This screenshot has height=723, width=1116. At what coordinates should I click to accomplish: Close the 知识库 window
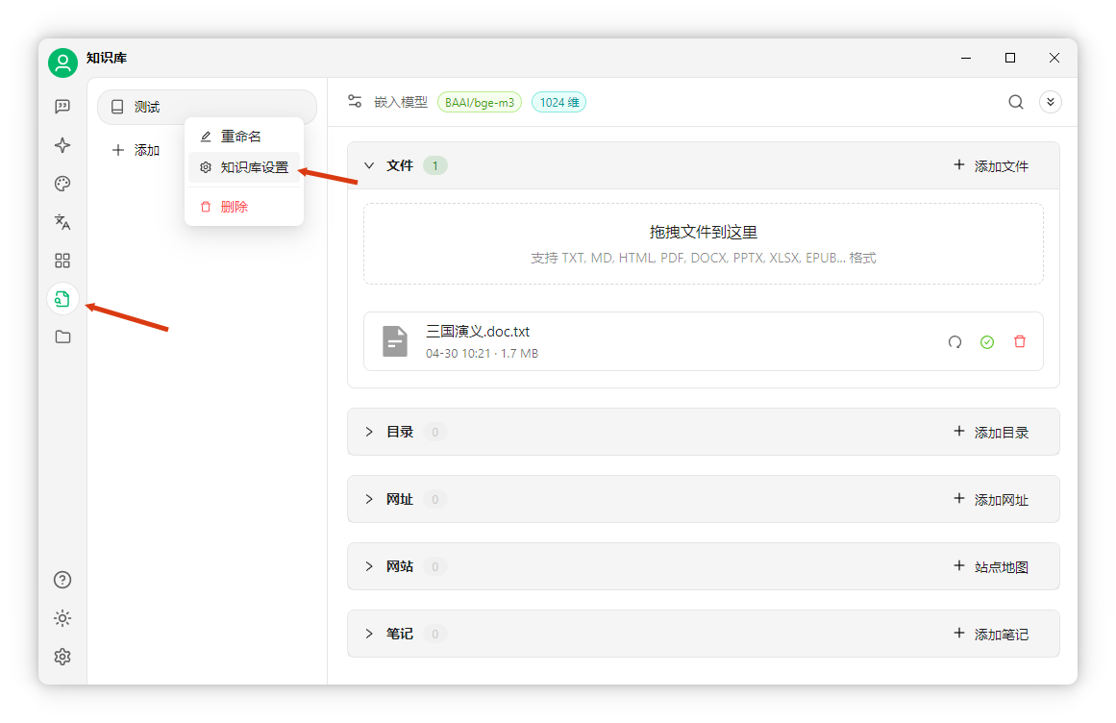1054,58
